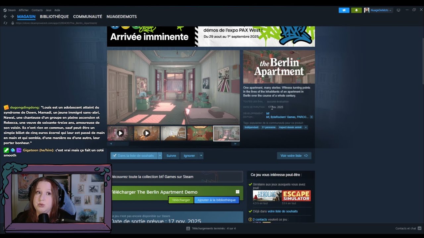
Task: Play the second trailer video thumbnail
Action: pos(147,133)
